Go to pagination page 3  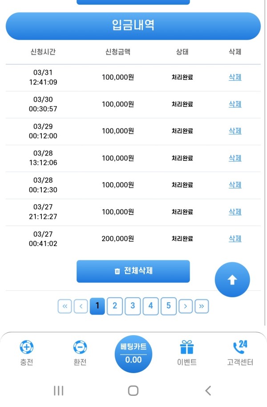click(133, 306)
